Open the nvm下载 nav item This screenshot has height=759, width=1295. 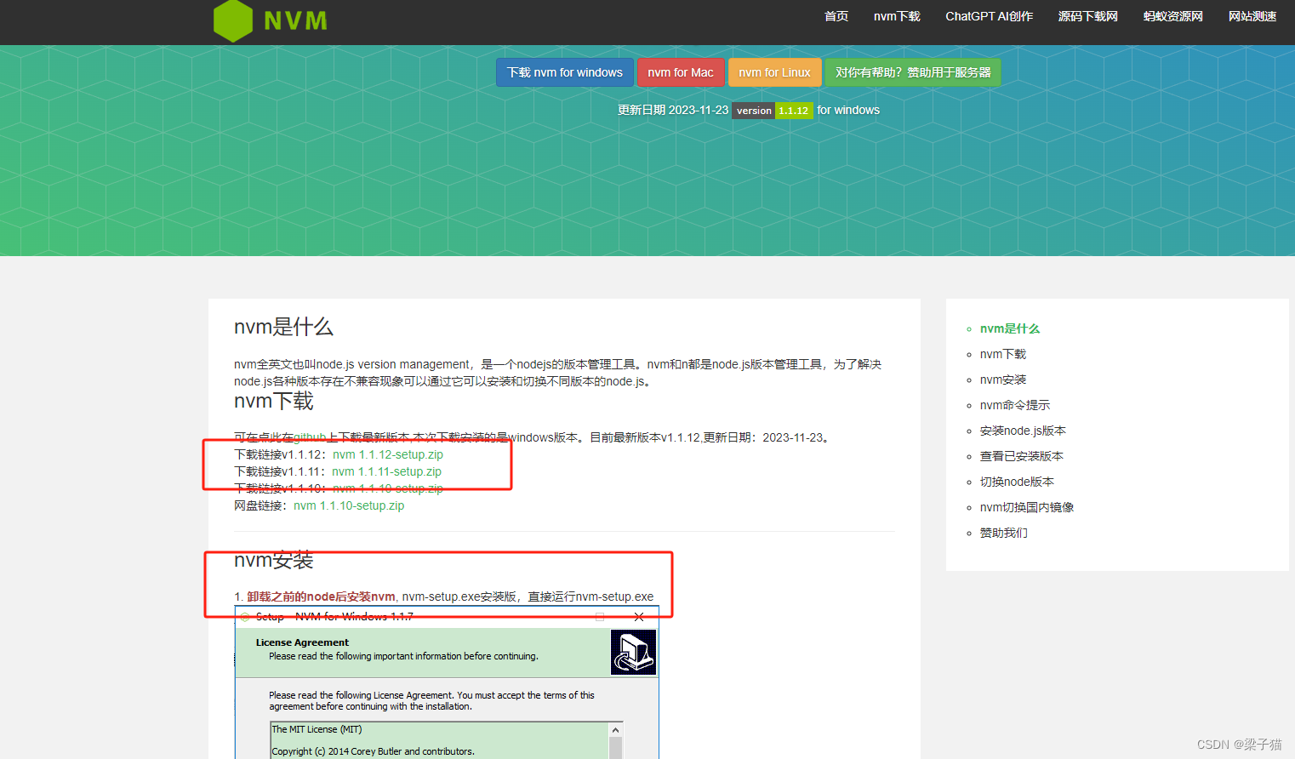[897, 16]
